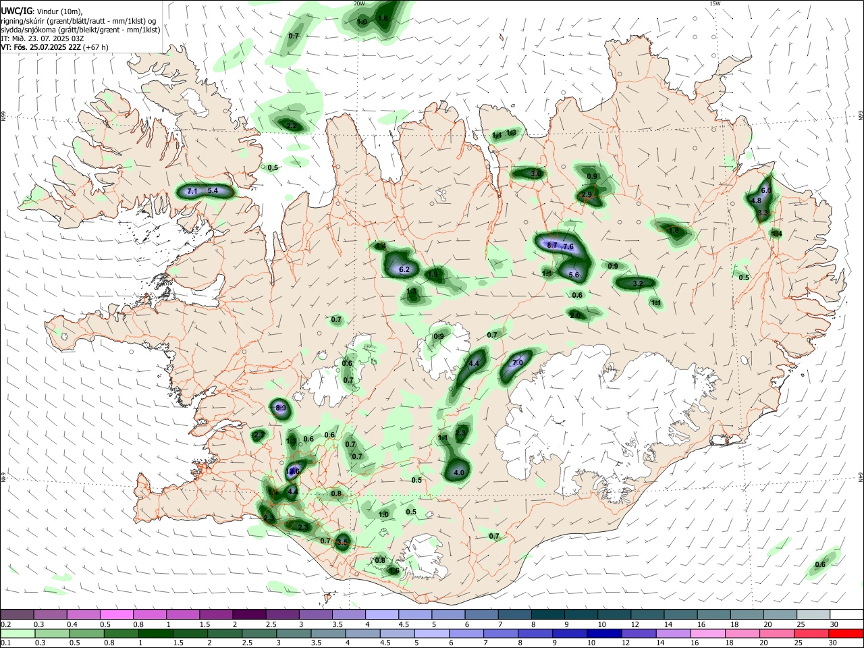Viewport: 864px width, 648px height.
Task: Click the 2.7 precipitation value
Action: tap(259, 435)
